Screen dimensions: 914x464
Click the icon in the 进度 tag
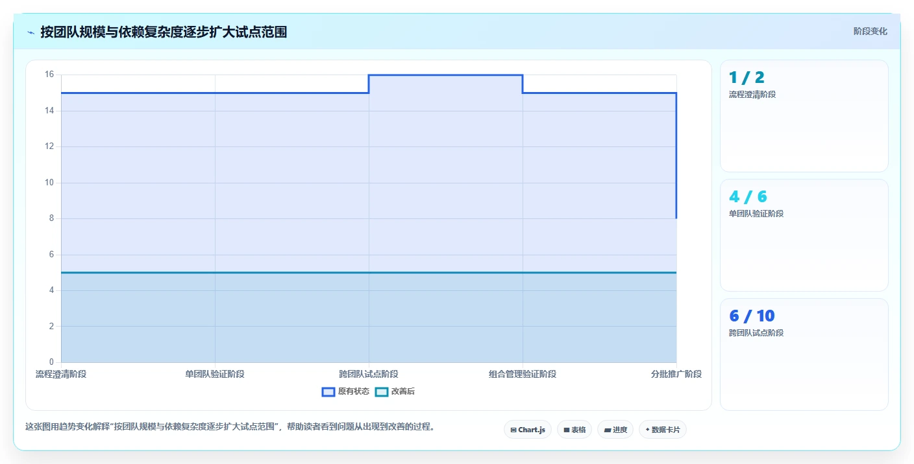607,430
